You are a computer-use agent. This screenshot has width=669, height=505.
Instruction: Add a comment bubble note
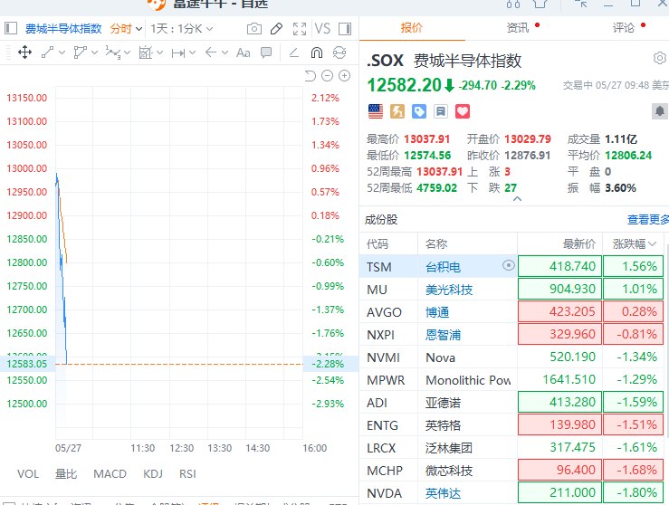coord(266,52)
